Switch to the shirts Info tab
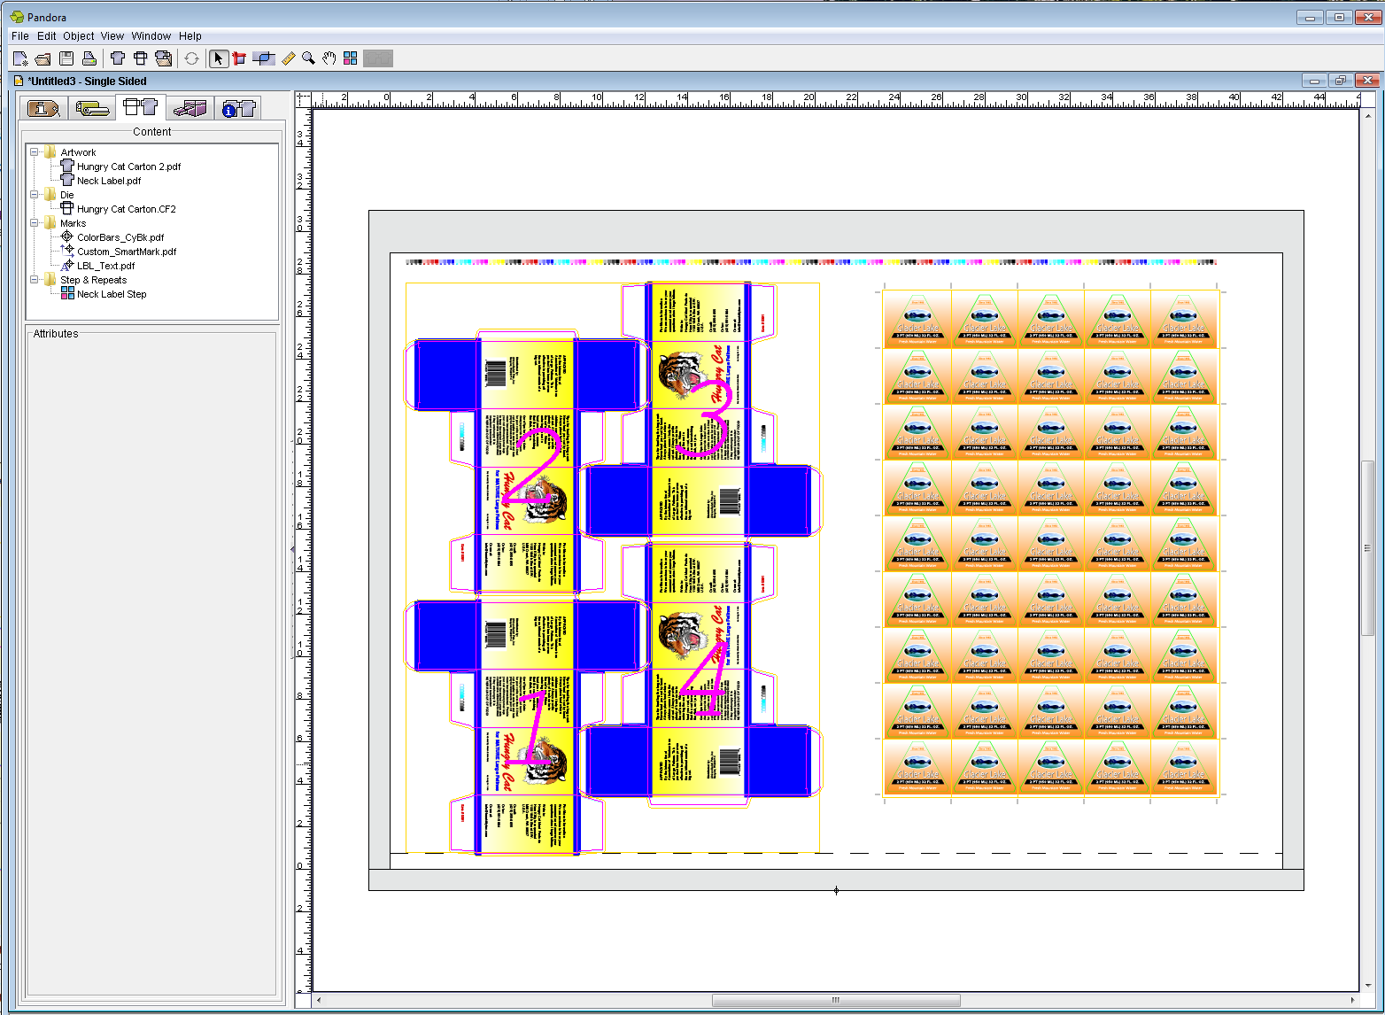1385x1015 pixels. pyautogui.click(x=238, y=108)
